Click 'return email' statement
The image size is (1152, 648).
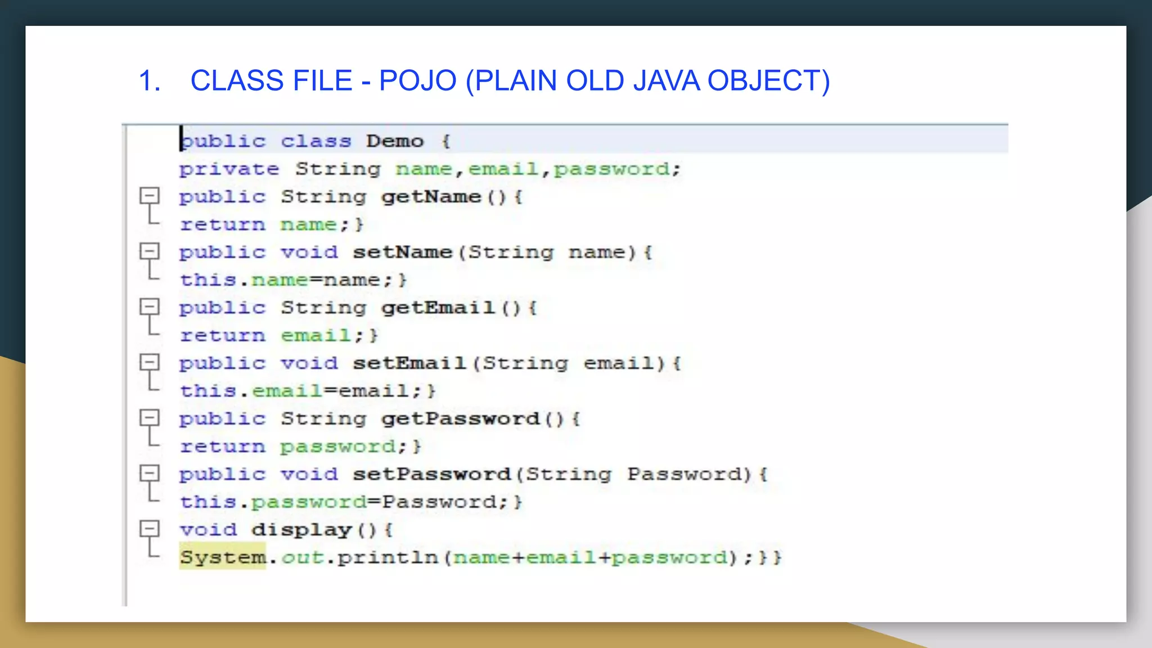click(x=279, y=335)
